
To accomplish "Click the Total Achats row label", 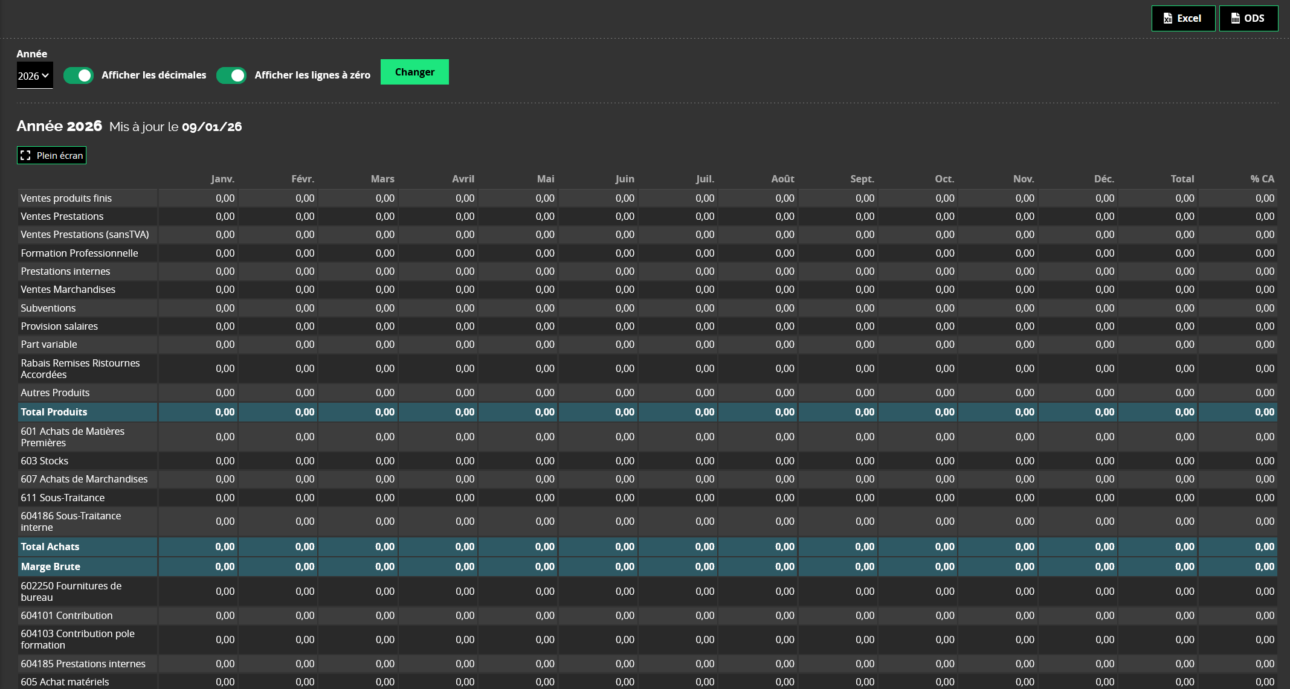I will click(50, 546).
